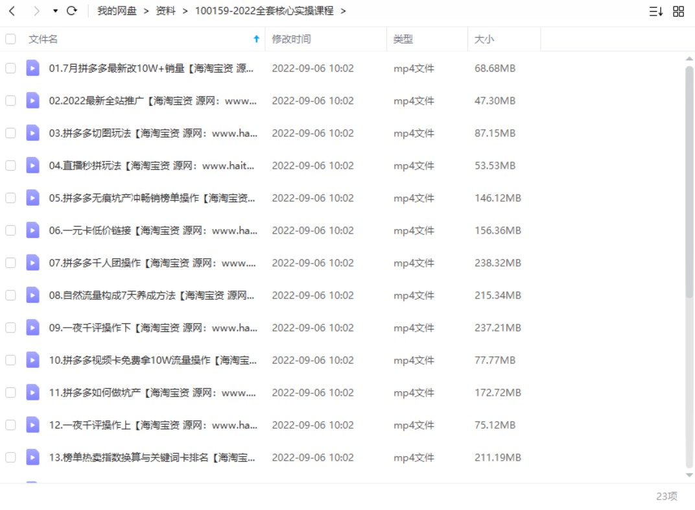Select file name 05.拼多多无痕坑产冲畅销榜单操作
The height and width of the screenshot is (510, 695).
[152, 198]
